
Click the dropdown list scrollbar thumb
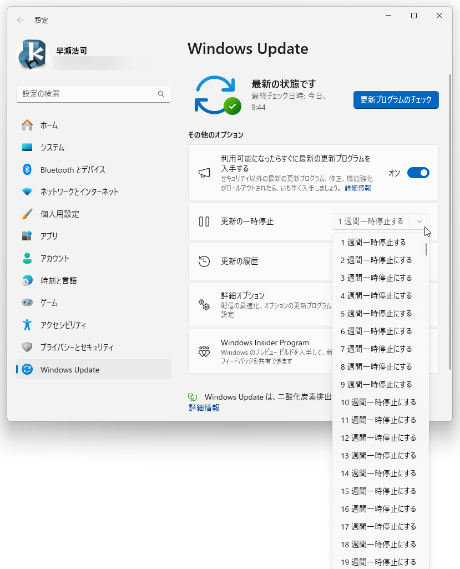(x=426, y=249)
